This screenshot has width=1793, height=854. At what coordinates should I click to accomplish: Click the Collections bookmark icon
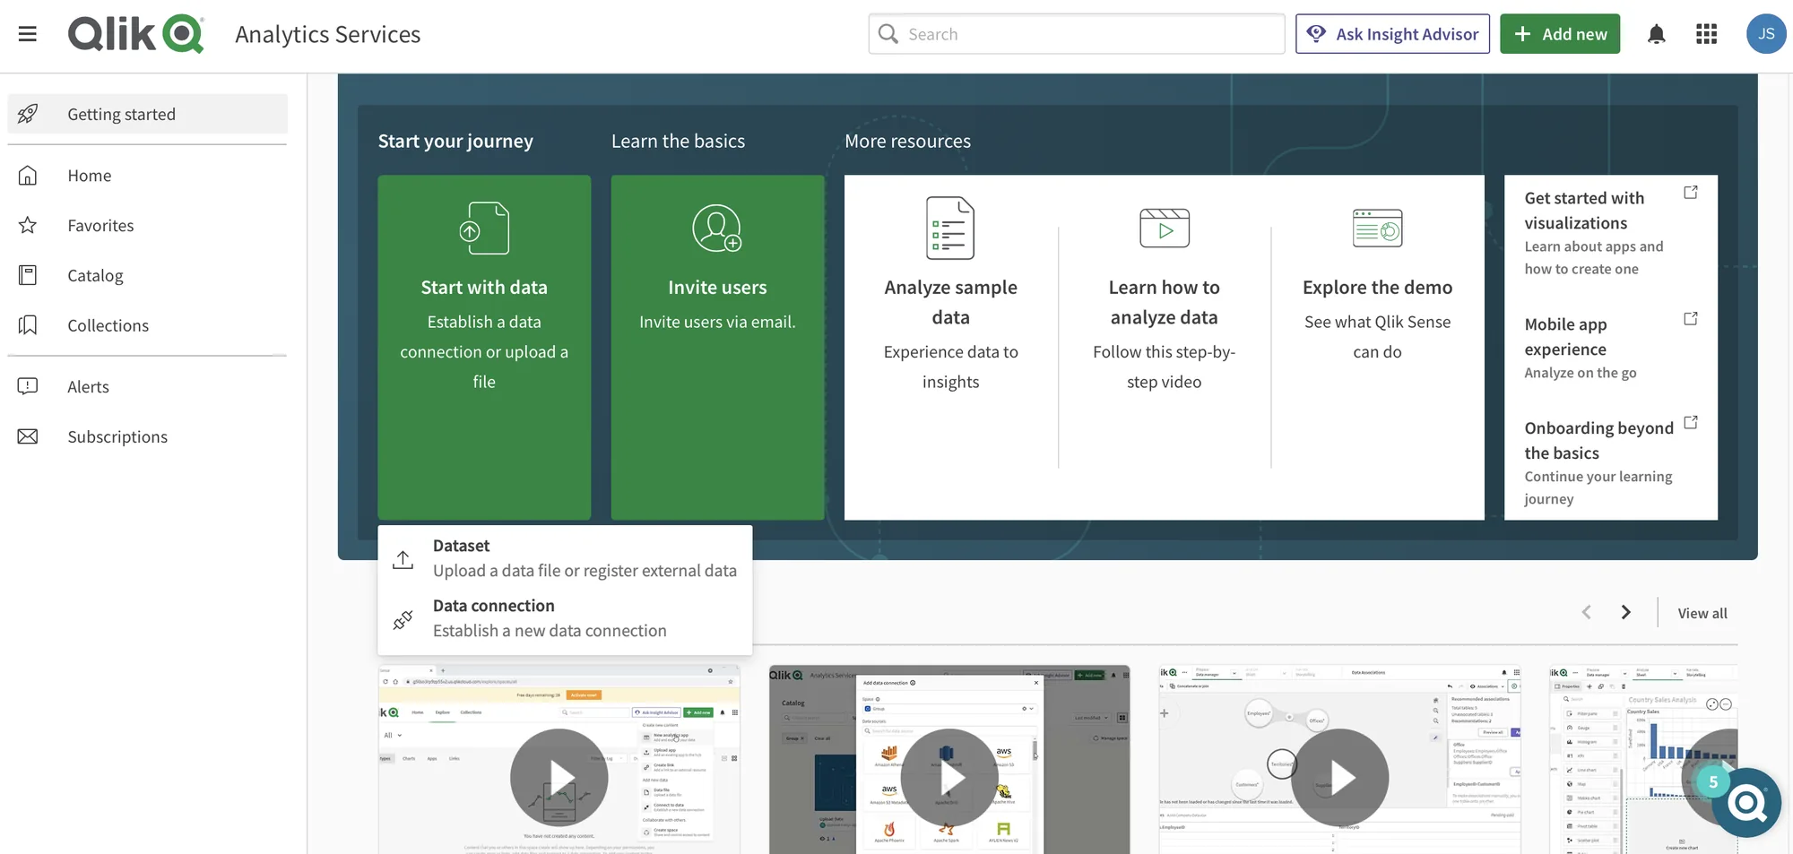point(28,325)
